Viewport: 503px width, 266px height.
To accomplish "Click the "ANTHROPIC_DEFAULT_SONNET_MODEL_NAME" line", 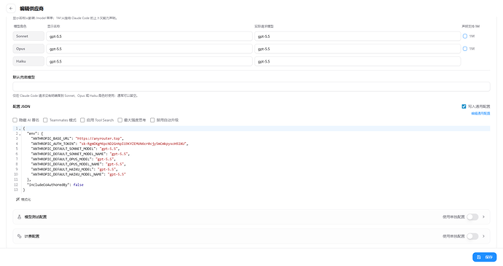I will pos(80,154).
